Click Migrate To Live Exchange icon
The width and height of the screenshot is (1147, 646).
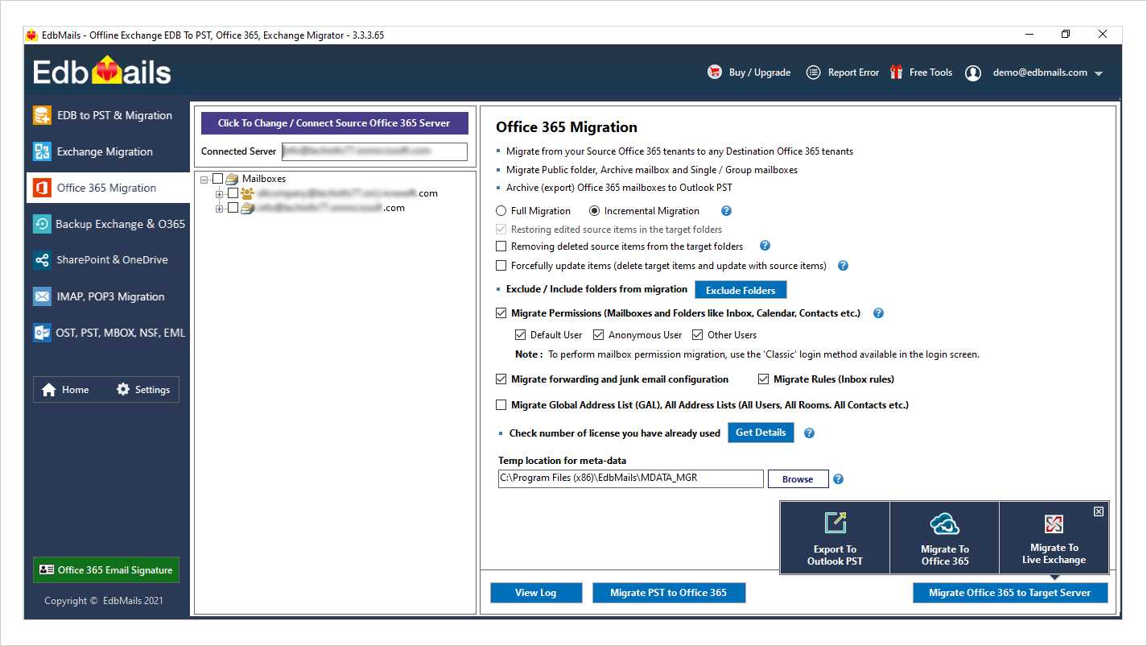pos(1054,524)
